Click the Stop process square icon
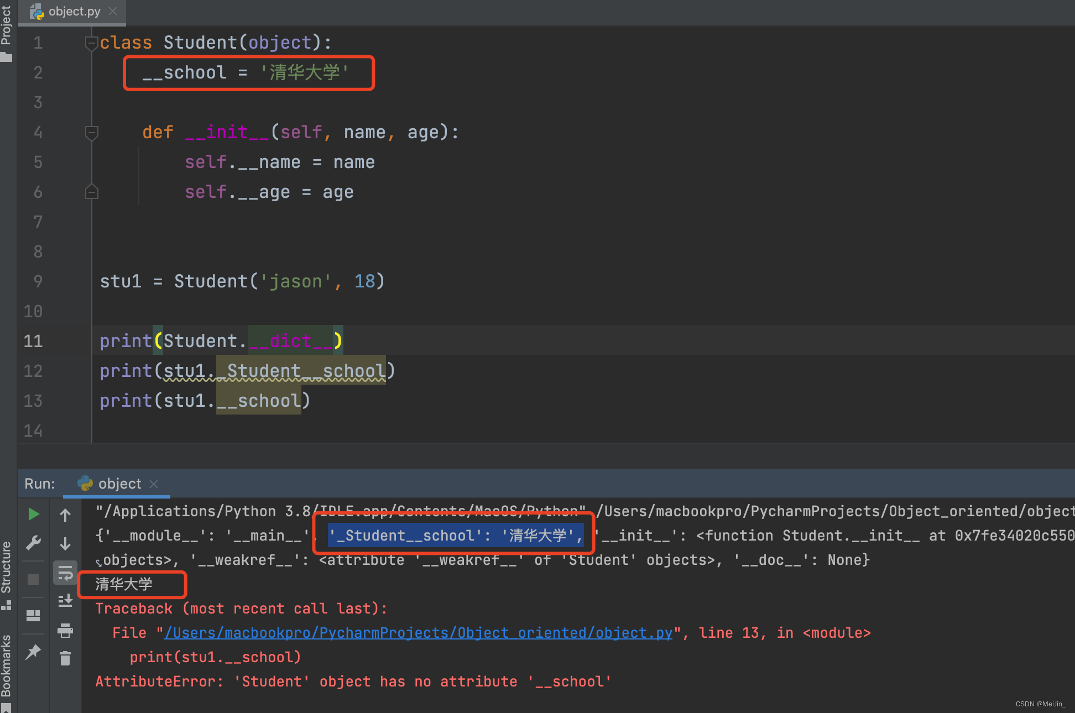Viewport: 1075px width, 713px height. 33,579
